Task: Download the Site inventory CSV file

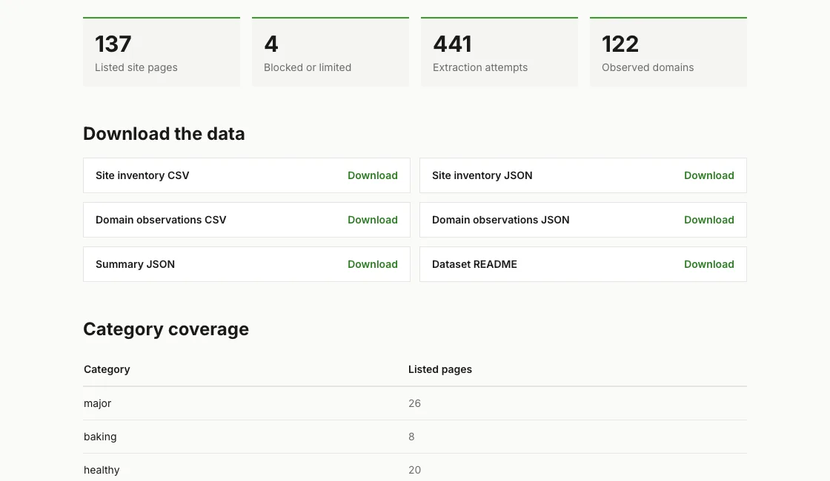Action: 372,175
